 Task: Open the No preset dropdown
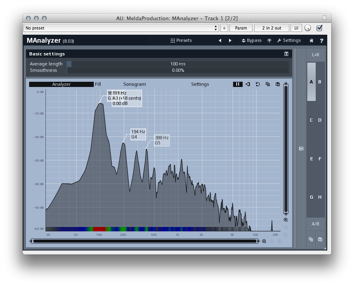point(121,28)
